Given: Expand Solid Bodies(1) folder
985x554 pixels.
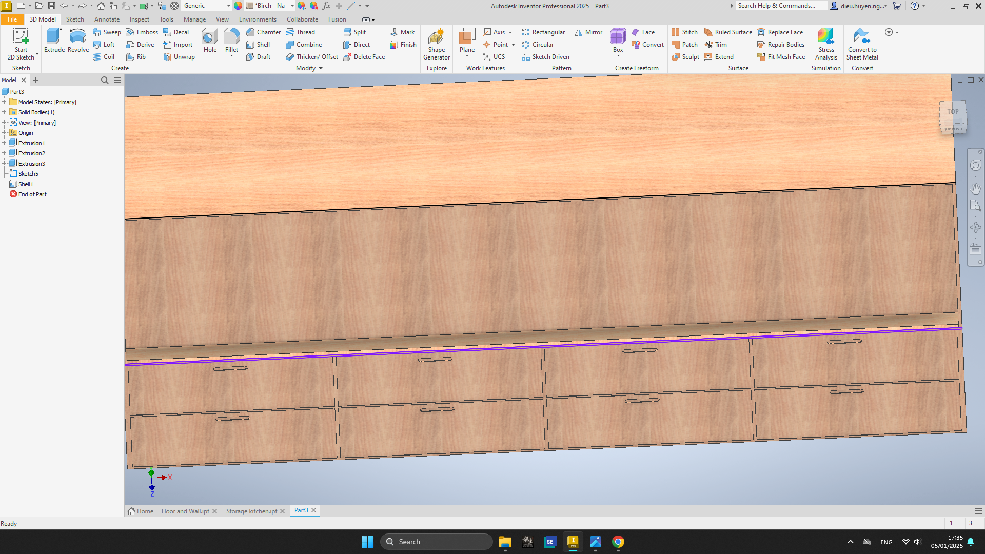Looking at the screenshot, I should pos(4,112).
